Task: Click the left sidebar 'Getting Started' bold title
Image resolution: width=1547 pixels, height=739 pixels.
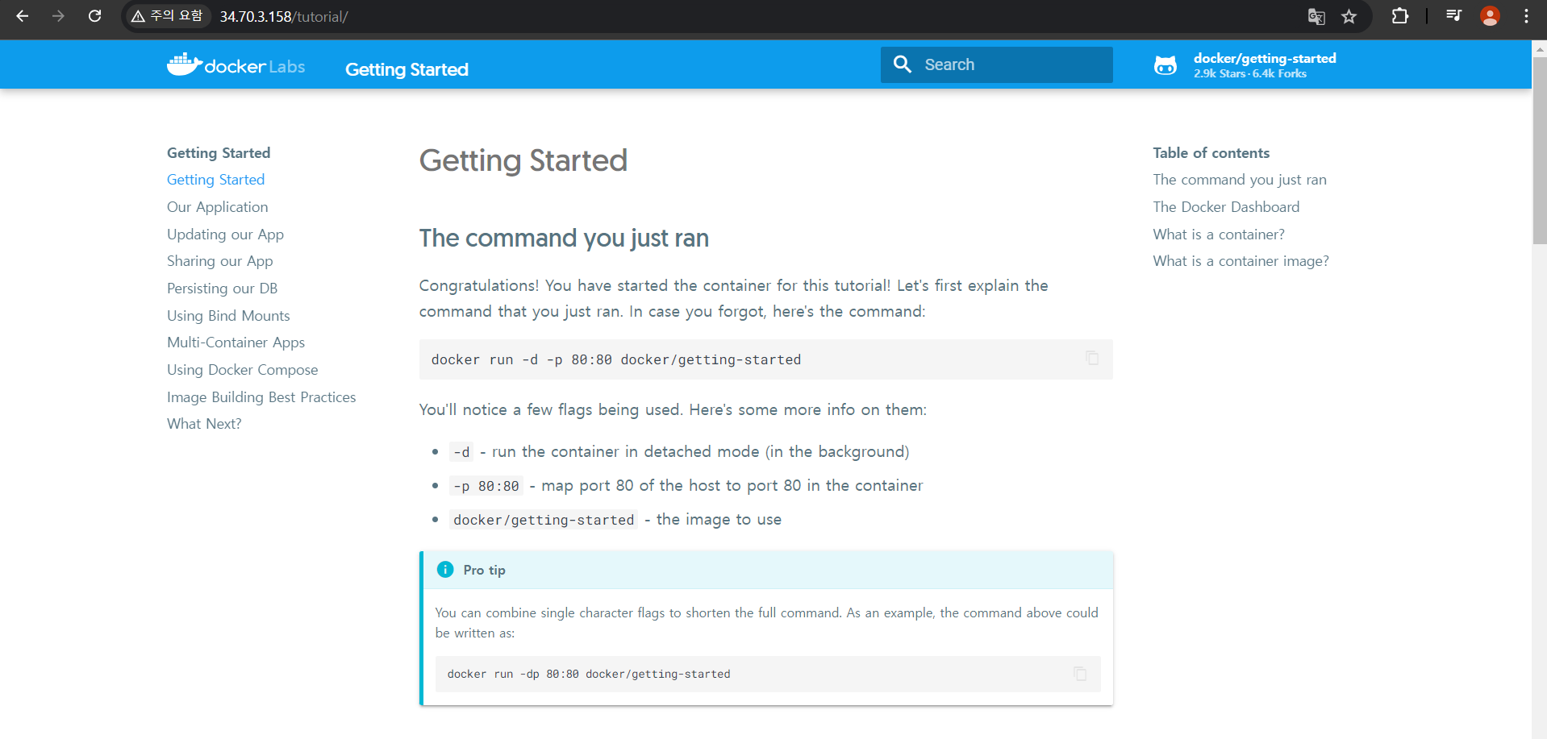Action: click(x=219, y=153)
